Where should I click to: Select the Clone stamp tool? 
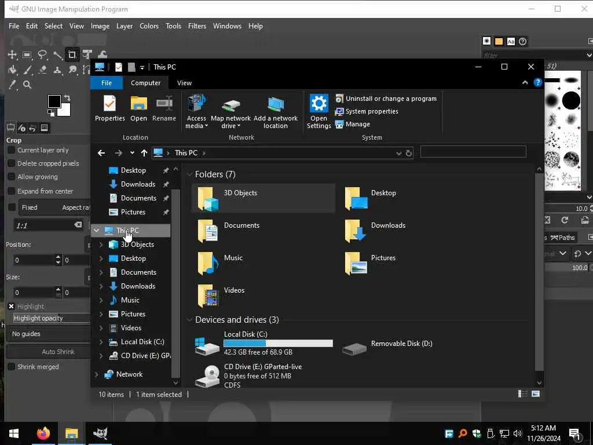(57, 70)
